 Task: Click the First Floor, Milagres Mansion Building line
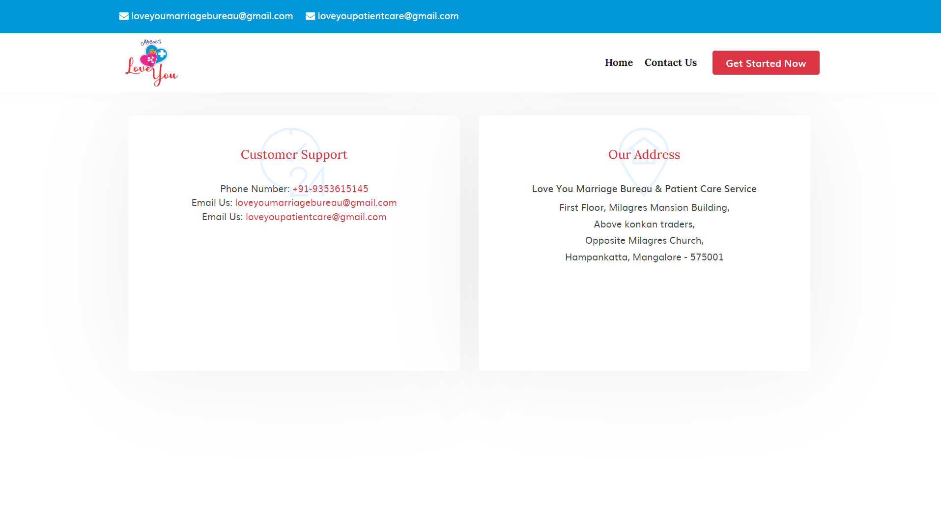coord(644,207)
